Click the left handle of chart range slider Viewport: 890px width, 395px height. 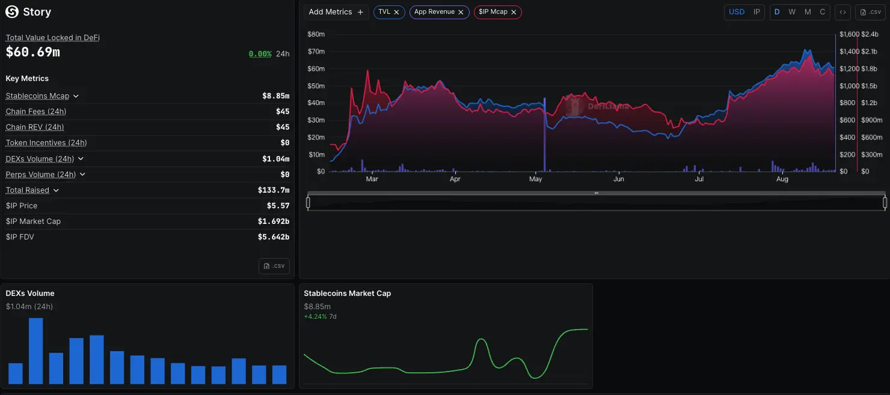pos(308,203)
